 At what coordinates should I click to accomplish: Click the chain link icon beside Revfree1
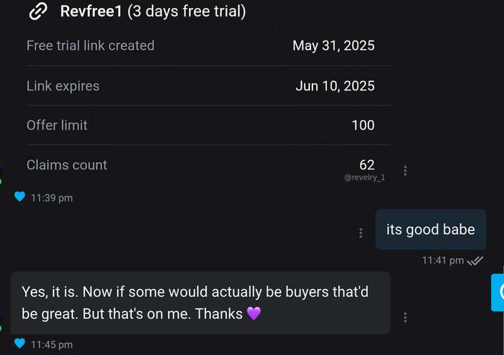coord(38,11)
